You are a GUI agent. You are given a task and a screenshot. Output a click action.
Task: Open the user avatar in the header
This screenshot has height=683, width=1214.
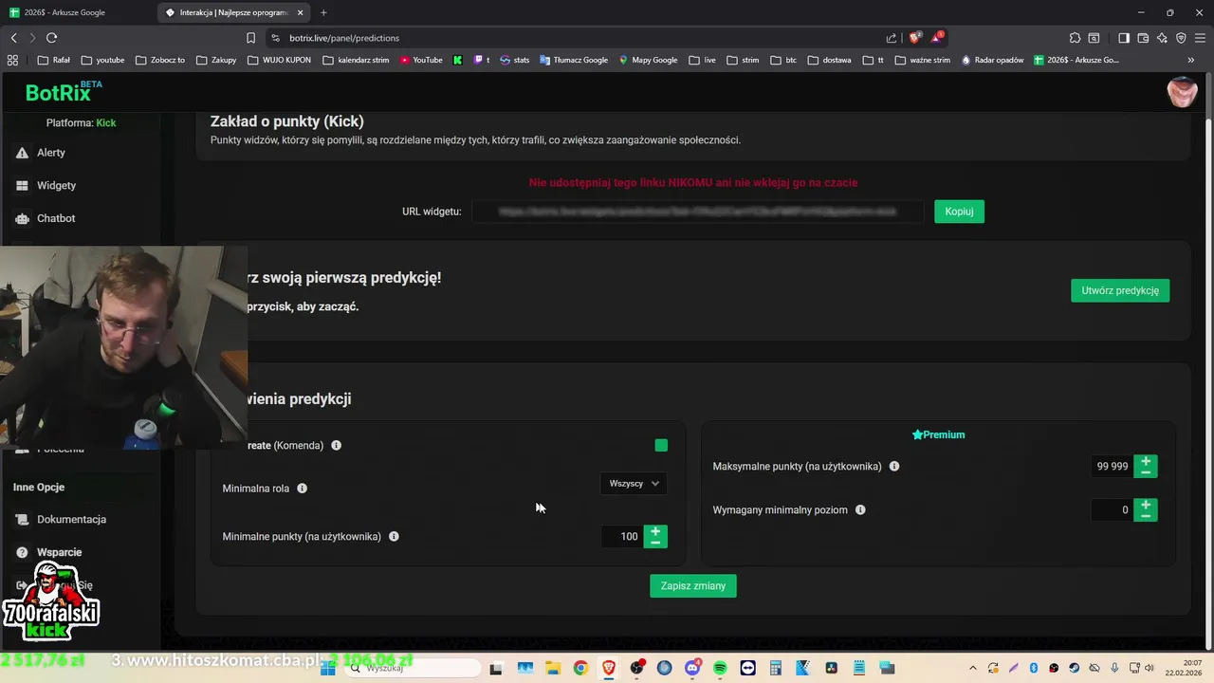1182,92
